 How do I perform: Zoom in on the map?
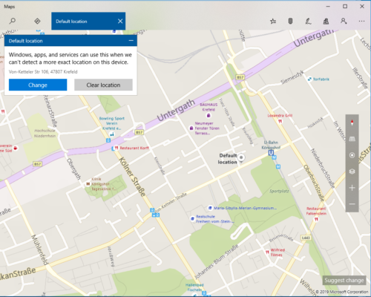[x=352, y=188]
